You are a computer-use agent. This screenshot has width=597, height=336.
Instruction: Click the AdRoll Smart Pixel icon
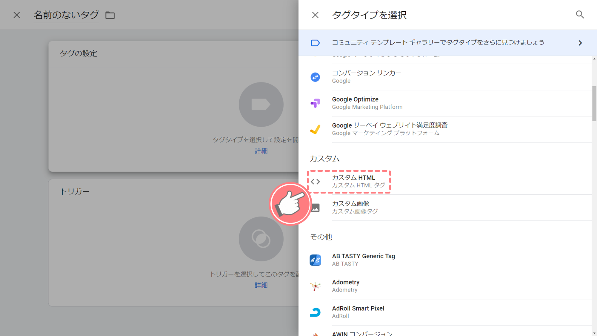point(315,312)
